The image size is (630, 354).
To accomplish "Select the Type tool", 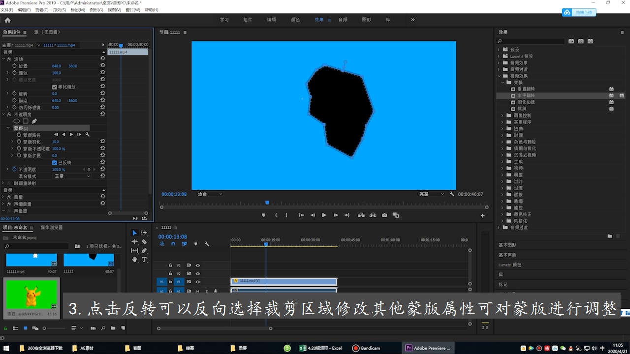I will click(x=144, y=259).
